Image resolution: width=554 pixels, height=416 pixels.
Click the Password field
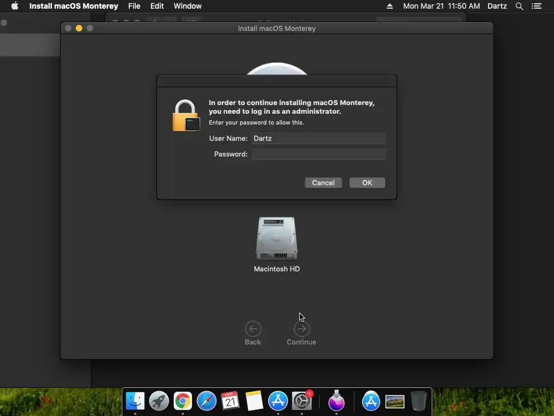[x=318, y=154]
